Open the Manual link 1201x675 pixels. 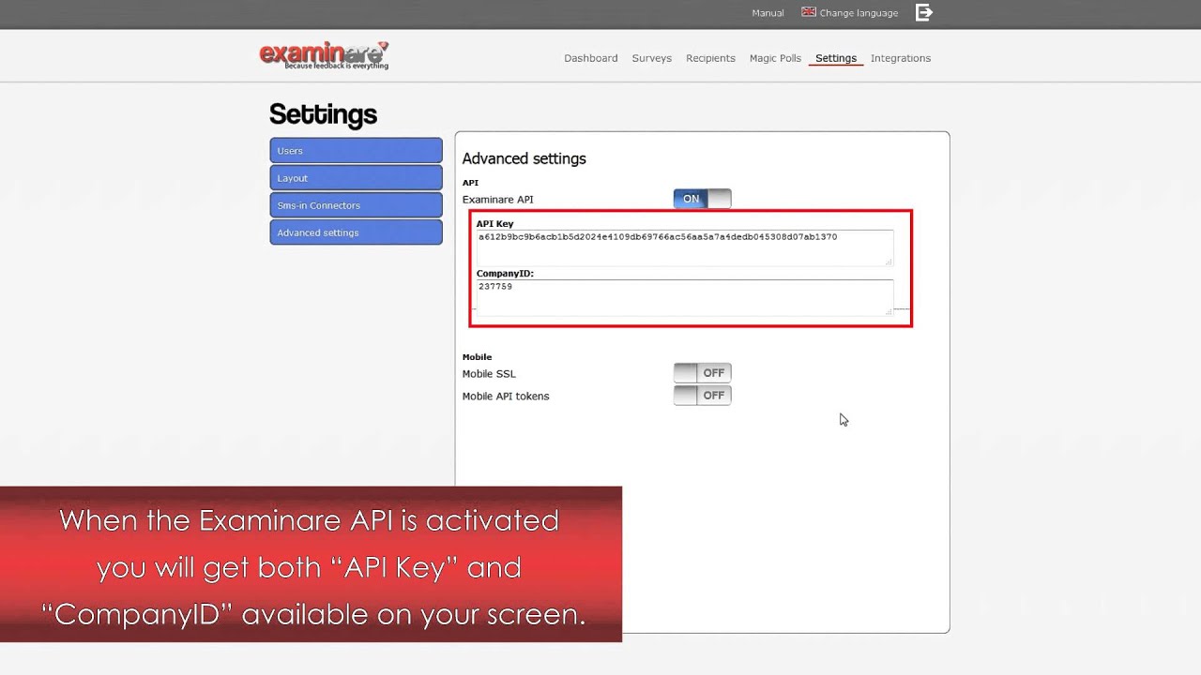pyautogui.click(x=768, y=13)
